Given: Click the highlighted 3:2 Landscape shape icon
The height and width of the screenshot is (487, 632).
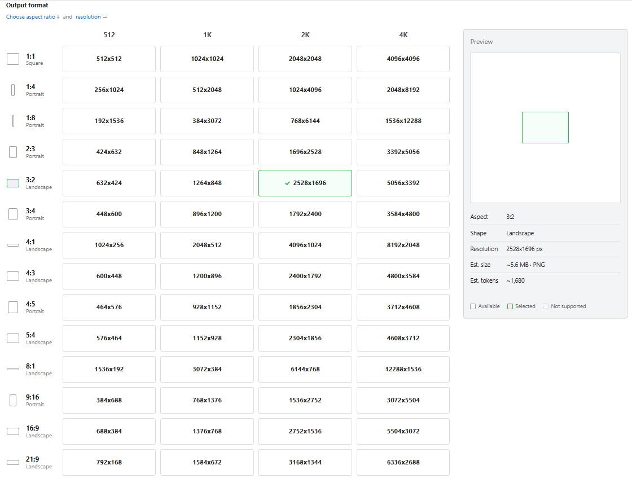Looking at the screenshot, I should [13, 183].
